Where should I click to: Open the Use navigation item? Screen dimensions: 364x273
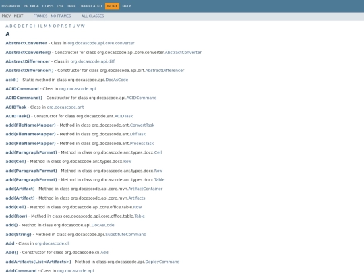60,6
